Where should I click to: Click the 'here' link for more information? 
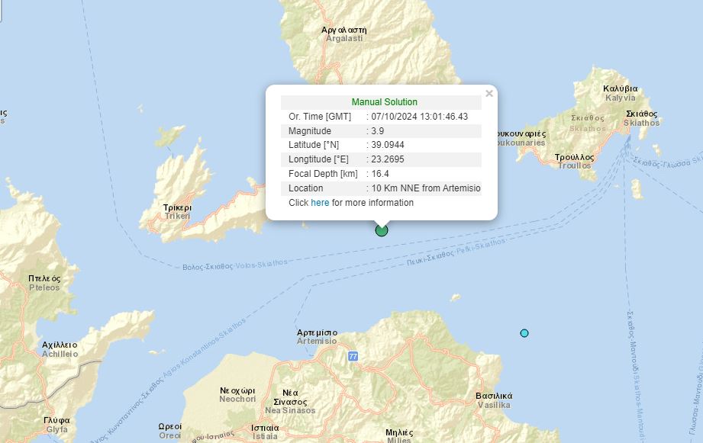[x=320, y=203]
